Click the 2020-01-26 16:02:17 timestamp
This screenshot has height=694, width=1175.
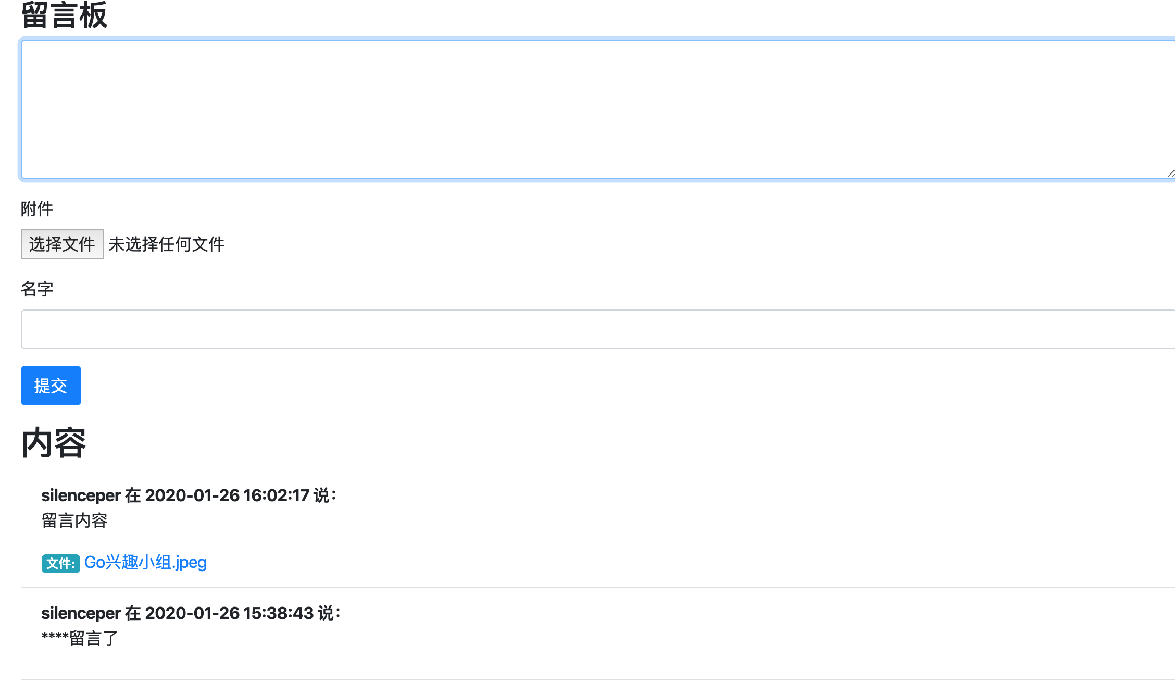point(227,495)
